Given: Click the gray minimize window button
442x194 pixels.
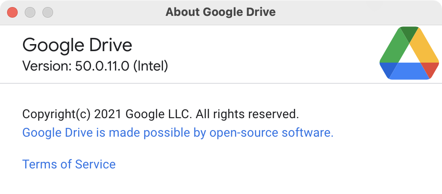Looking at the screenshot, I should (30, 12).
